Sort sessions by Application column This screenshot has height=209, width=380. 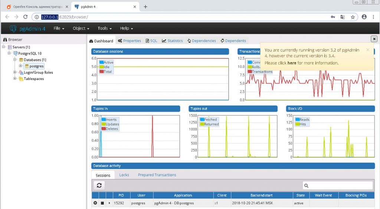(x=183, y=195)
